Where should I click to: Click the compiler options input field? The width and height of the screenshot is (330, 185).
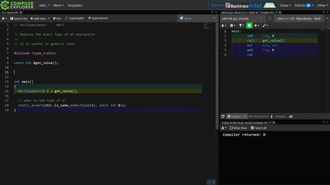[x=299, y=18]
